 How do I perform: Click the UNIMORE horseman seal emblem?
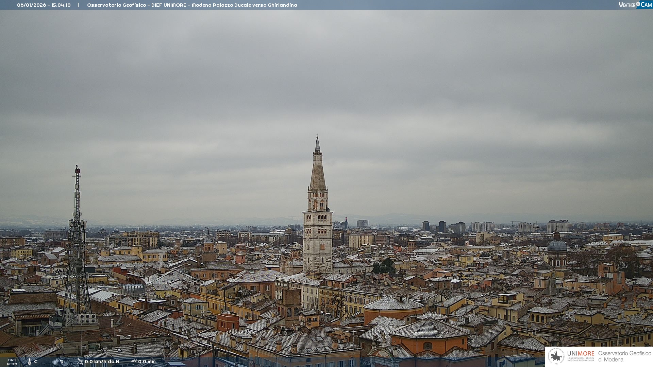[x=556, y=356]
